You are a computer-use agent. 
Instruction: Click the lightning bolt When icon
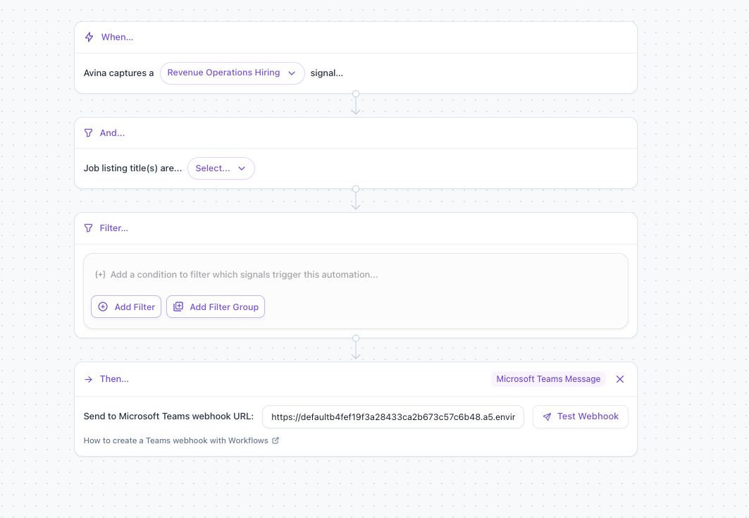89,37
